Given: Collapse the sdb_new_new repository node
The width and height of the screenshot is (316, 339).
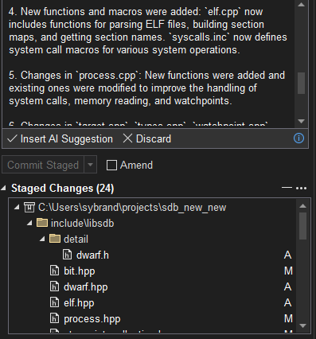Looking at the screenshot, I should click(17, 207).
